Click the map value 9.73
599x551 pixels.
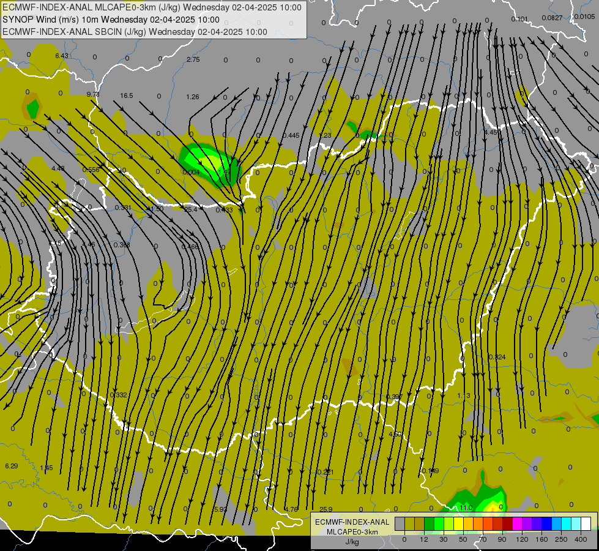93,94
